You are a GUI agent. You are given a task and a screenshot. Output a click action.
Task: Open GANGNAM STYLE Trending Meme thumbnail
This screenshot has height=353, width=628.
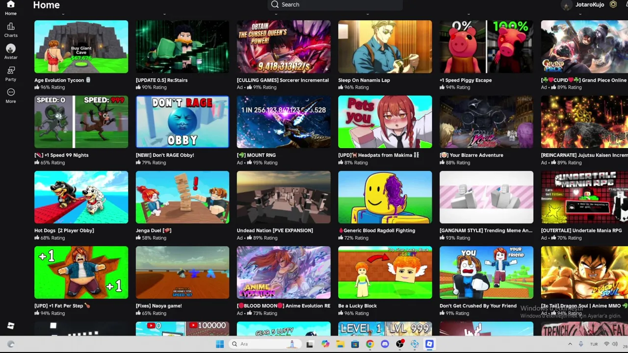click(x=486, y=197)
